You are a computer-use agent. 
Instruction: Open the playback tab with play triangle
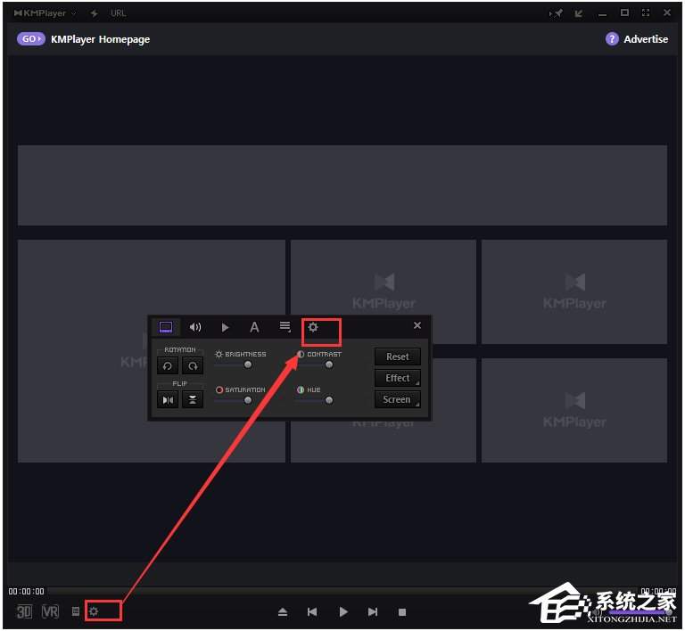coord(225,327)
